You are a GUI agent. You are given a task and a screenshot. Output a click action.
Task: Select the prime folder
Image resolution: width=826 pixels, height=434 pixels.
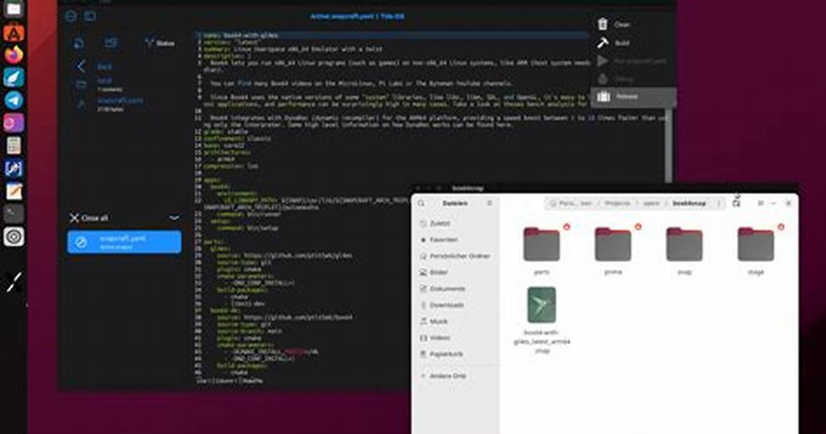(613, 249)
